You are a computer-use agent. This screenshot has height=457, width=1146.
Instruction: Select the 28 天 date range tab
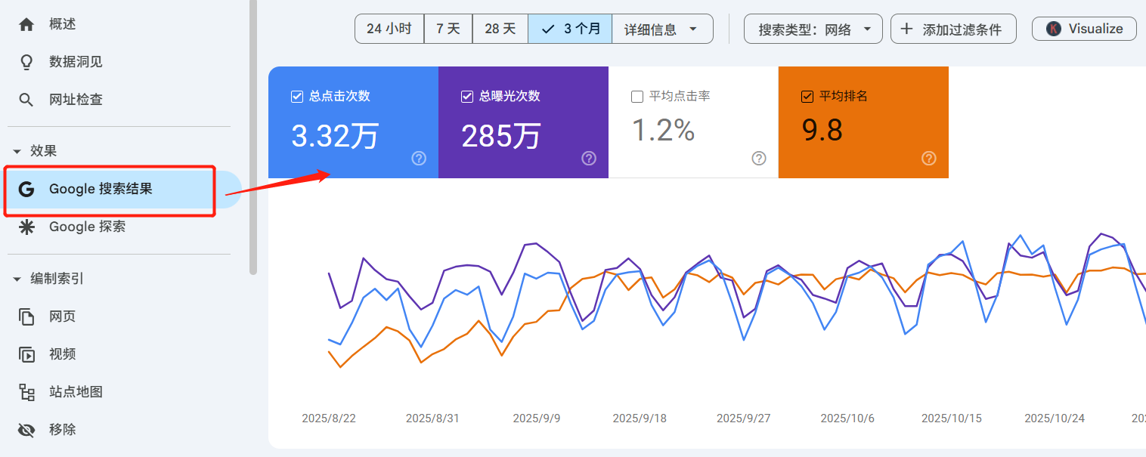pyautogui.click(x=500, y=28)
